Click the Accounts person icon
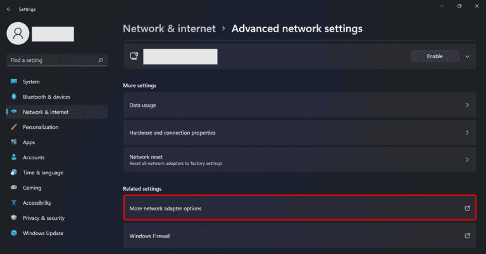The height and width of the screenshot is (254, 486). tap(13, 157)
